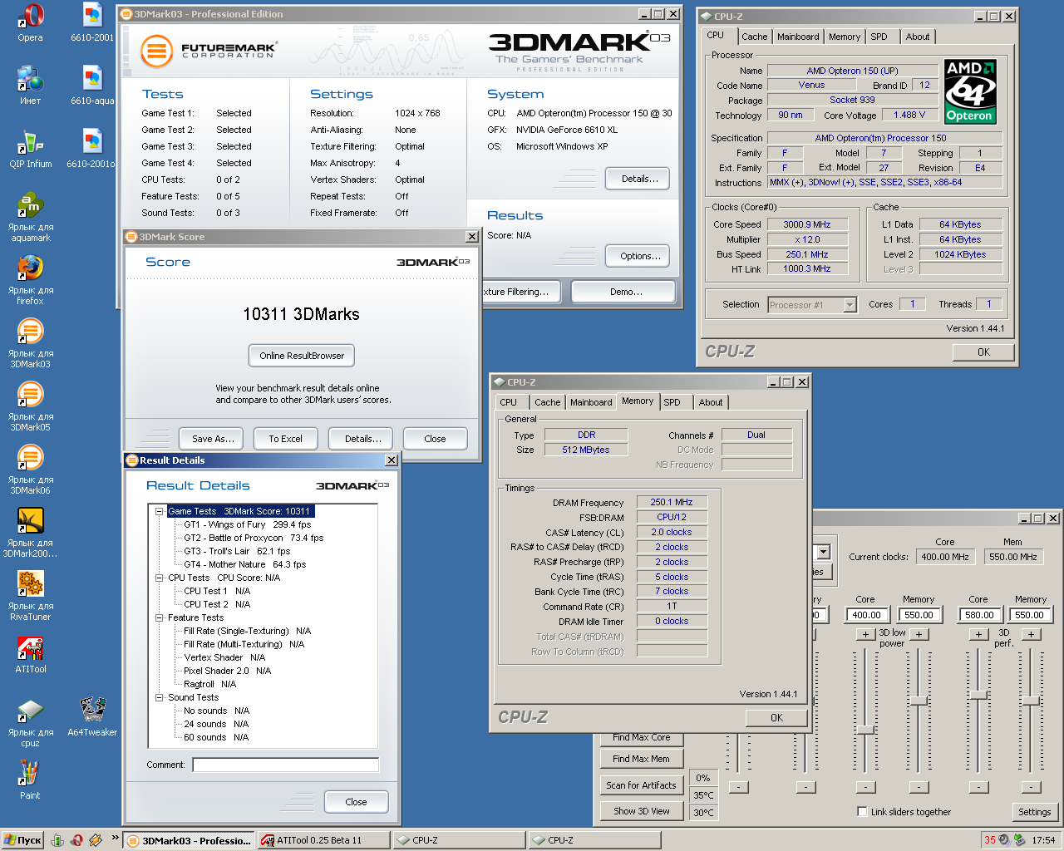Click Show 3D View in ATITool
Image resolution: width=1064 pixels, height=851 pixels.
tap(641, 811)
